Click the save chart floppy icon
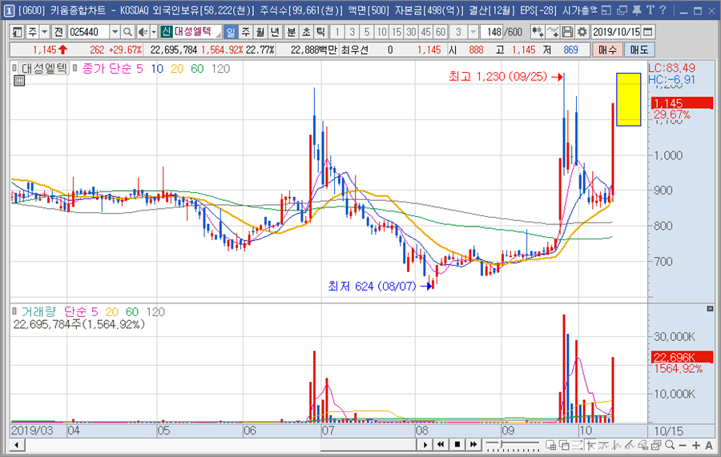The width and height of the screenshot is (721, 457). (x=568, y=32)
